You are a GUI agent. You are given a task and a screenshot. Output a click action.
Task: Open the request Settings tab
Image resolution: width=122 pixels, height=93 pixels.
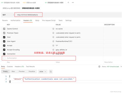68,20
